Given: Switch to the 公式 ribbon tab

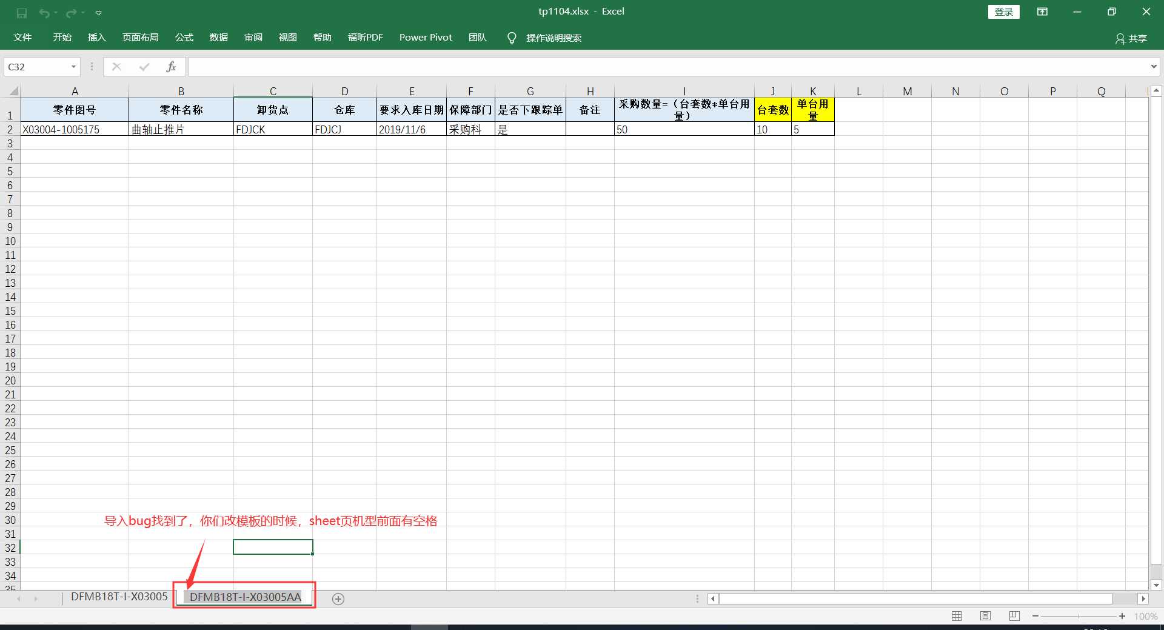Looking at the screenshot, I should click(x=184, y=38).
